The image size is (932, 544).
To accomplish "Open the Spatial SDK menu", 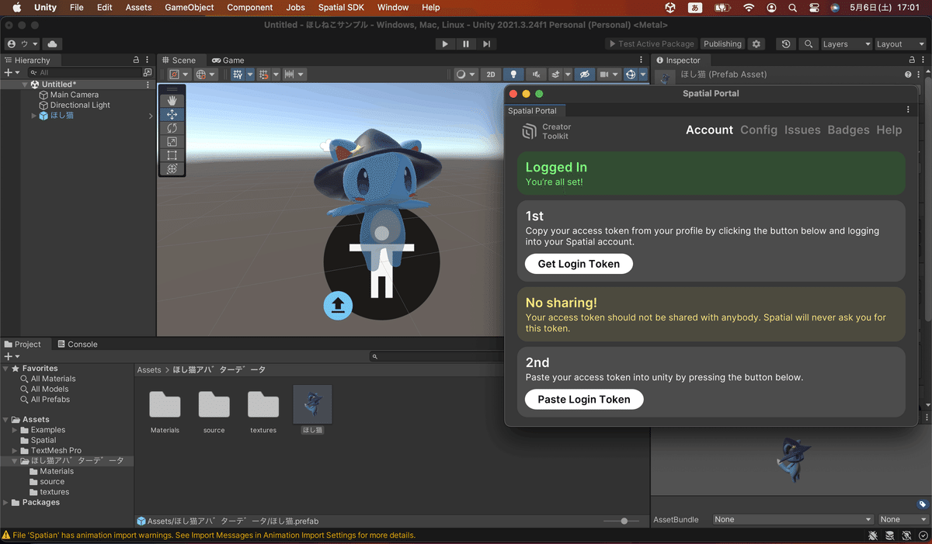I will tap(341, 7).
